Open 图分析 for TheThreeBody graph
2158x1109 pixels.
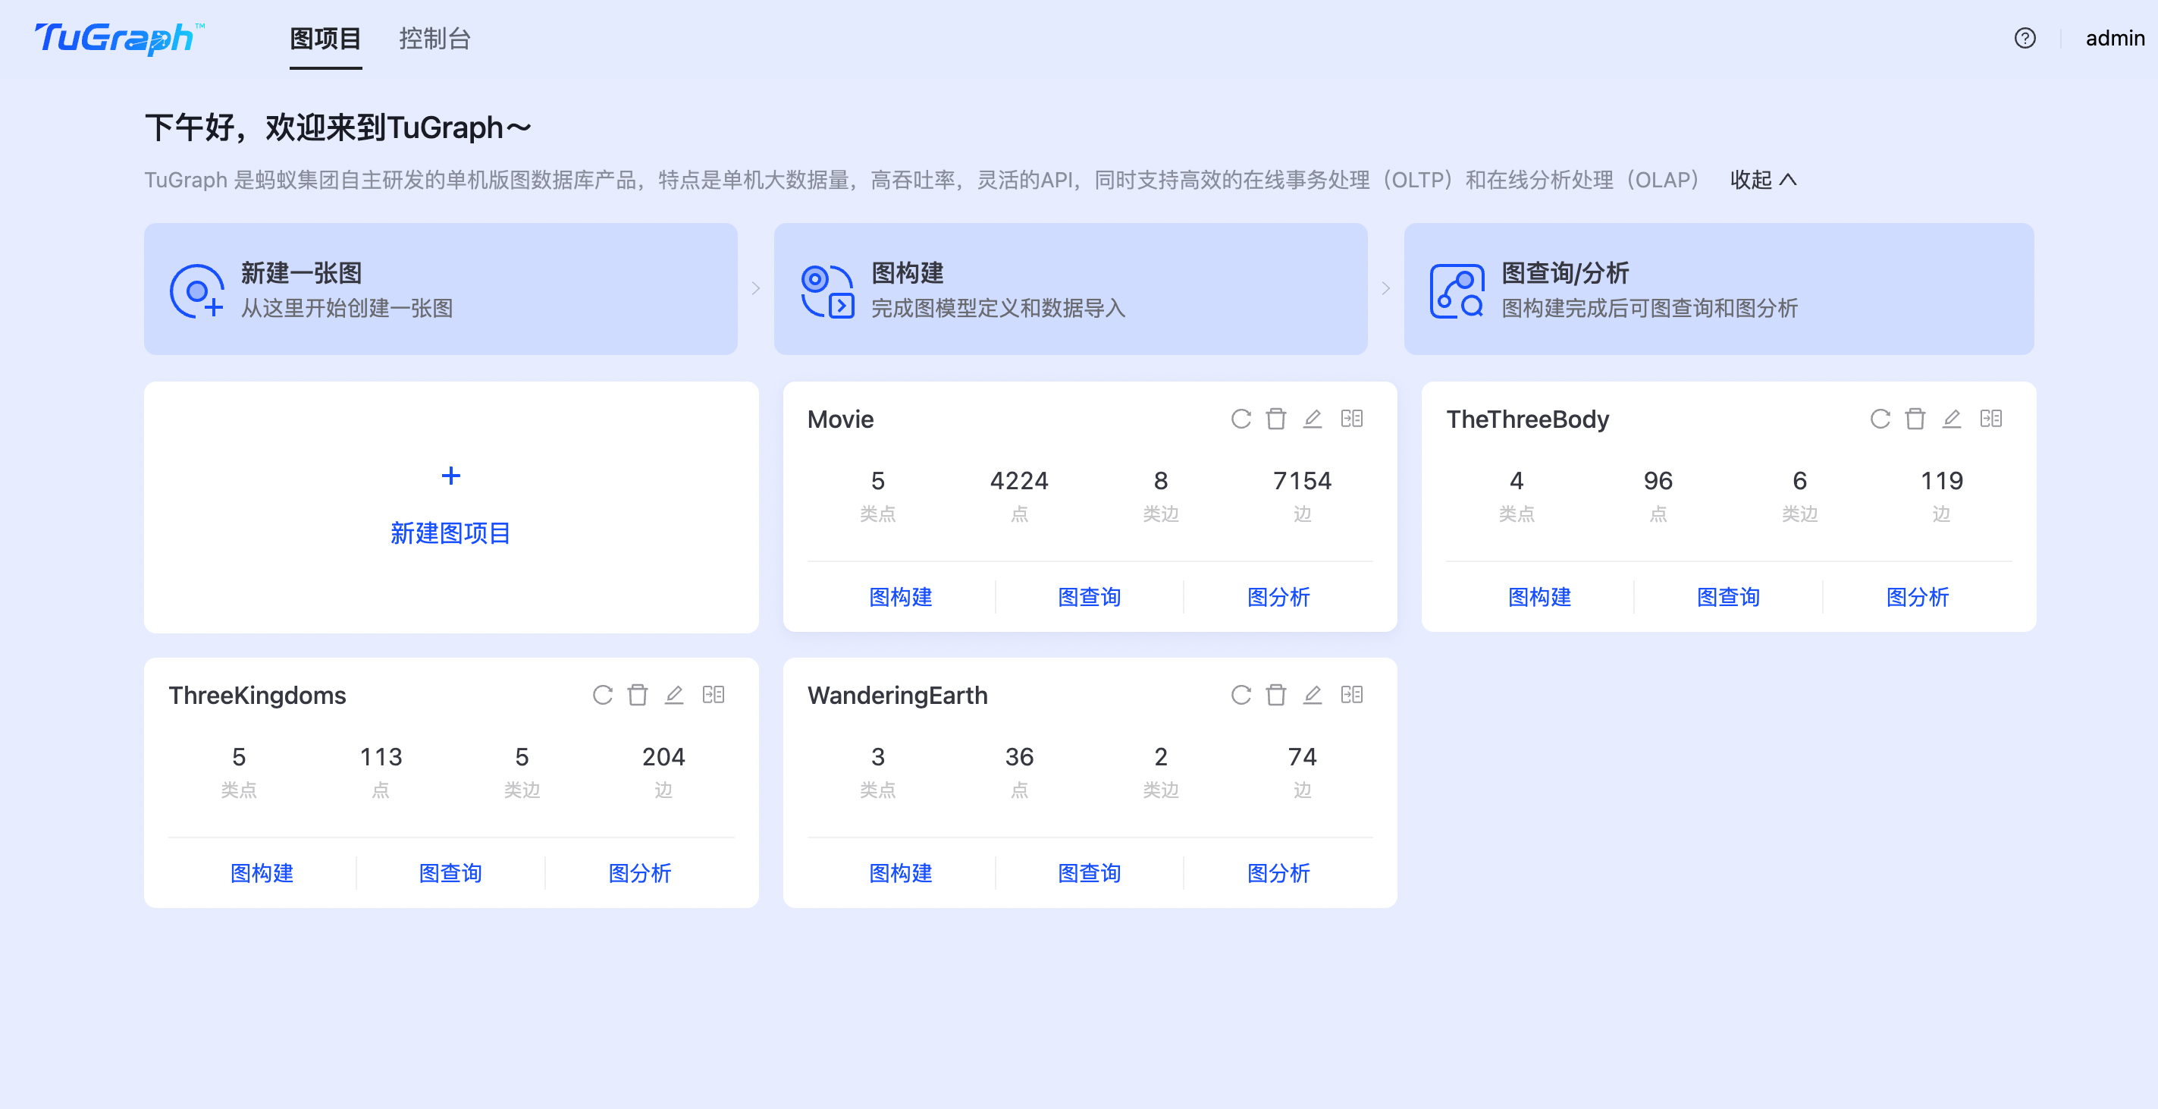point(1918,597)
